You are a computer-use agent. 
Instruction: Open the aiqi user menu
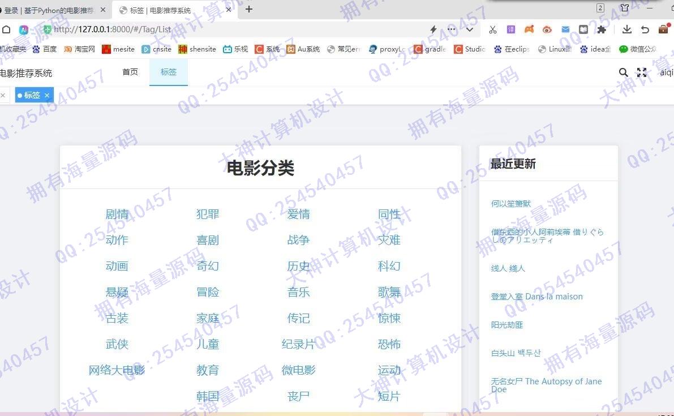[667, 72]
